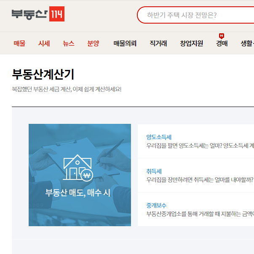Open the 중개보수 calculator link
This screenshot has width=254, height=254.
[x=156, y=206]
